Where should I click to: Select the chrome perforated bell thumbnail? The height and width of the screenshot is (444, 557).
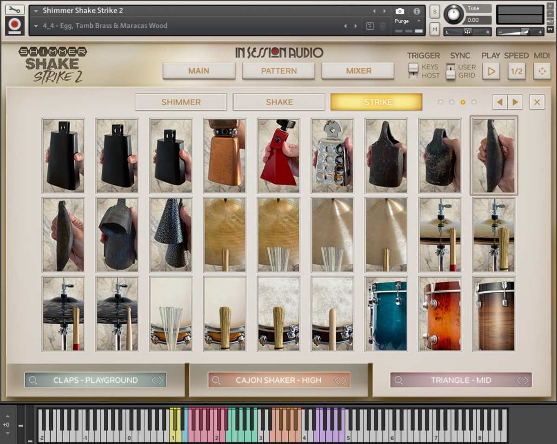[332, 155]
